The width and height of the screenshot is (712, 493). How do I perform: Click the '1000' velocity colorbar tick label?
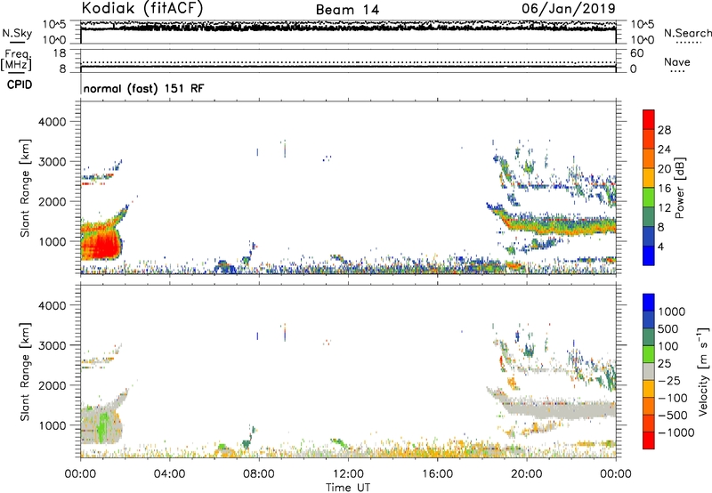tap(672, 311)
